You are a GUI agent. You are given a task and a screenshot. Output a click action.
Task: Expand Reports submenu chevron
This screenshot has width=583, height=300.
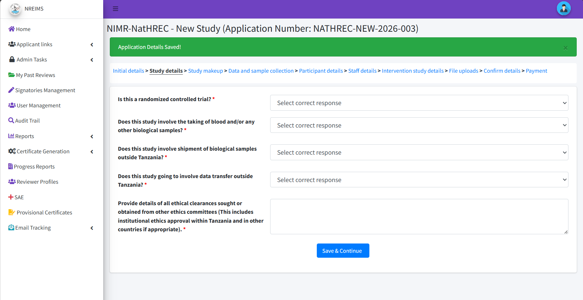pyautogui.click(x=92, y=136)
